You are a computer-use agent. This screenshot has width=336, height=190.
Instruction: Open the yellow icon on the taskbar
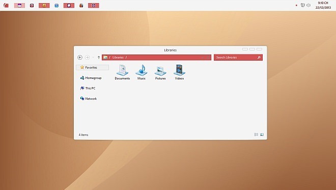pos(44,6)
